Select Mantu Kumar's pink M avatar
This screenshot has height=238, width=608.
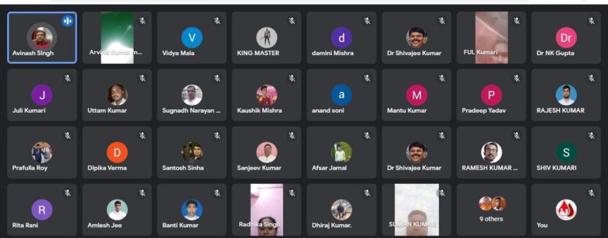[416, 95]
